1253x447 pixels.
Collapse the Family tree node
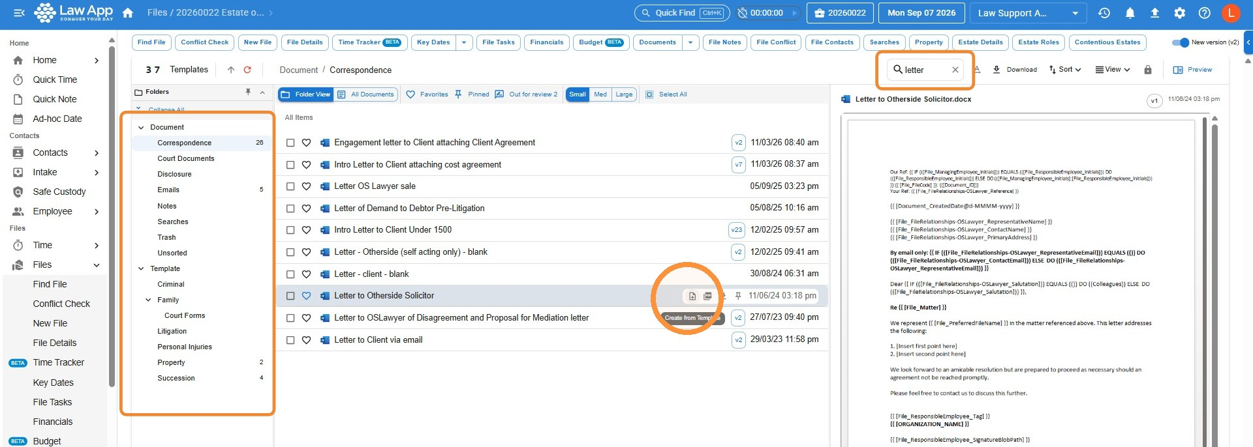point(148,300)
